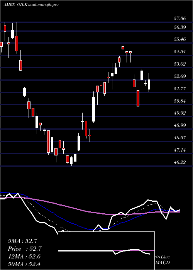Select the 48.07 price axis label
Screen dimensions: 193x270
[x=180, y=138]
